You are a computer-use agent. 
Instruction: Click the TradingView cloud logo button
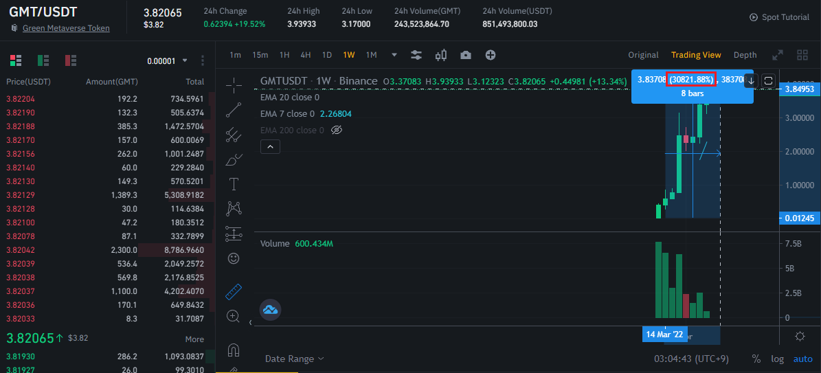(x=271, y=309)
